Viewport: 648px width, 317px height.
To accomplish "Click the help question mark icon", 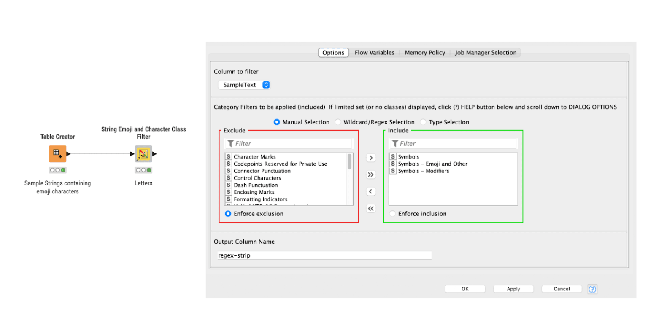I will pos(592,289).
